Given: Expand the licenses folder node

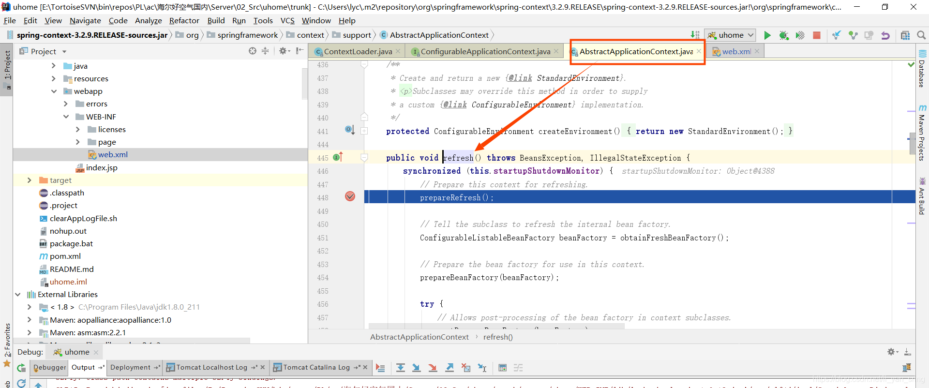Looking at the screenshot, I should pos(78,129).
